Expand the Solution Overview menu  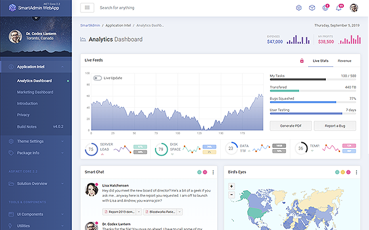(x=62, y=183)
